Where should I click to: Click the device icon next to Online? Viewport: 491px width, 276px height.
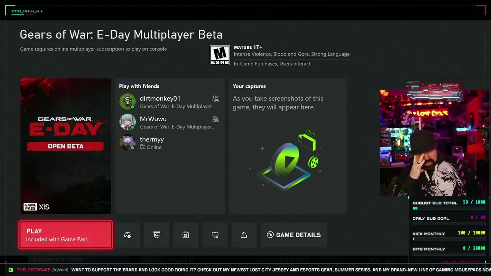pyautogui.click(x=143, y=147)
